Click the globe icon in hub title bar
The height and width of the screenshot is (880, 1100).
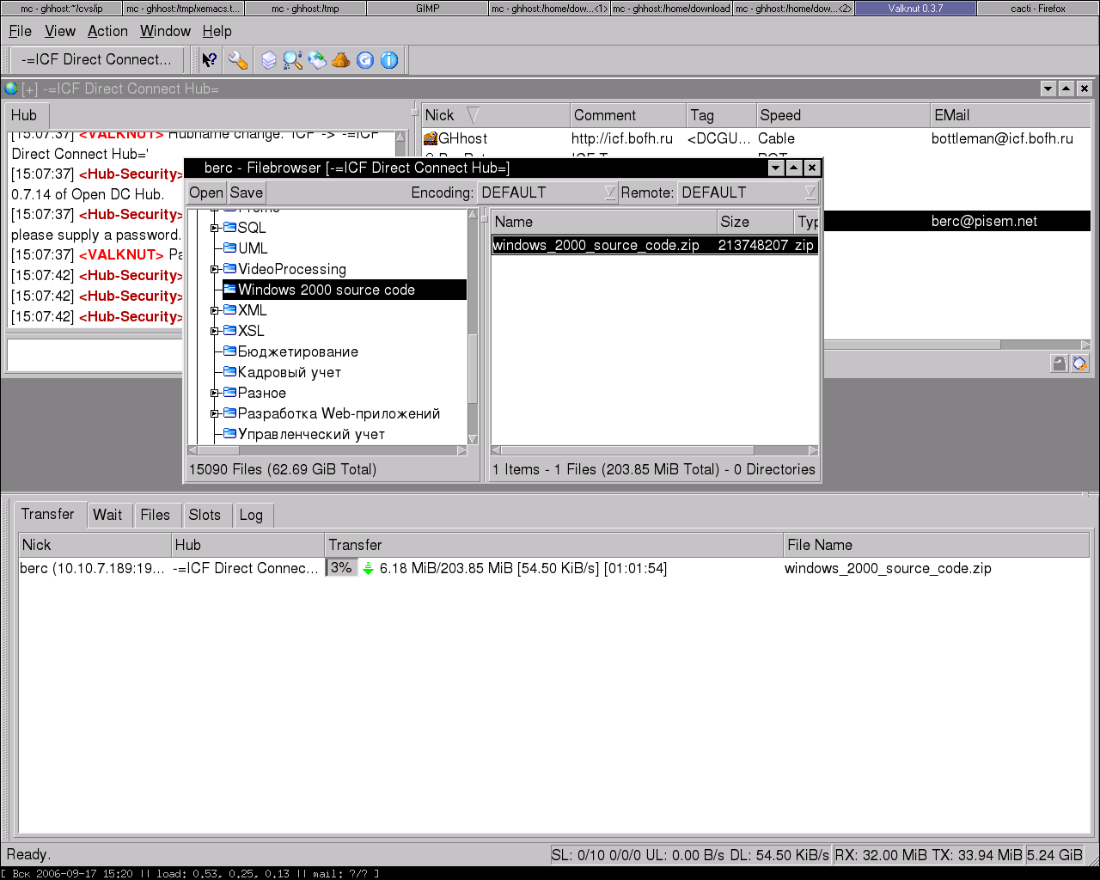pos(11,89)
